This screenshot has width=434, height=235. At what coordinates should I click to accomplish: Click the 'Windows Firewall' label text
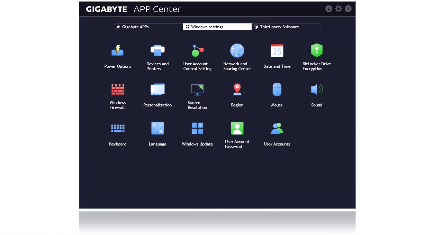(118, 105)
